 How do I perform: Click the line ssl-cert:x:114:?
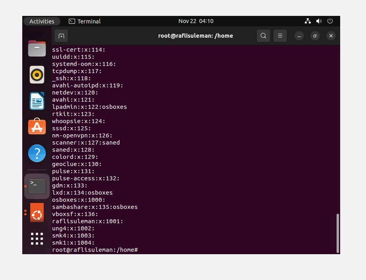(x=79, y=50)
